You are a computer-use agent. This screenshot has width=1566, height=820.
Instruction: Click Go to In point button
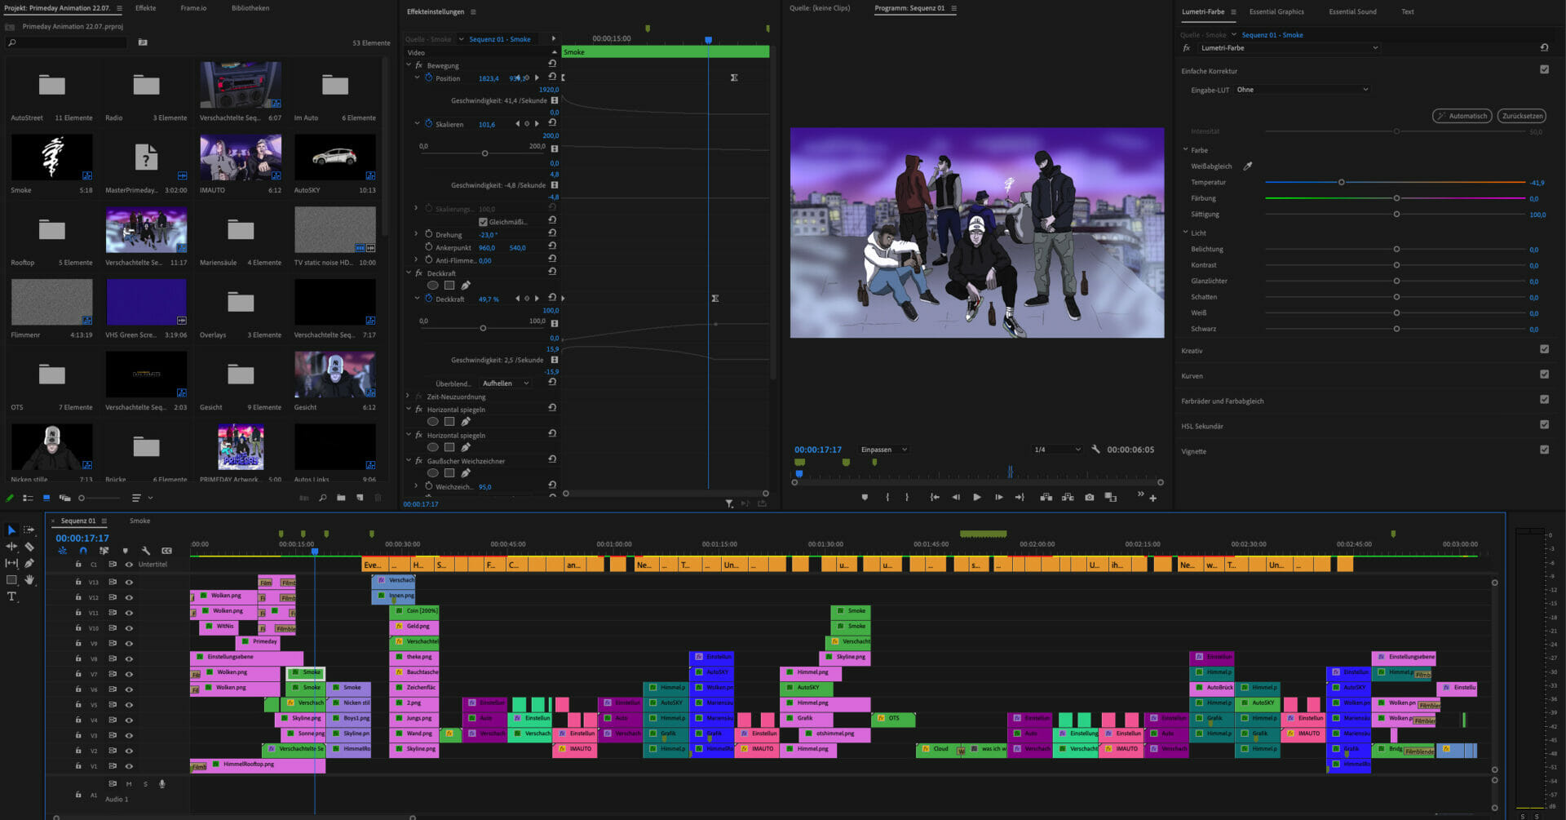pos(935,497)
